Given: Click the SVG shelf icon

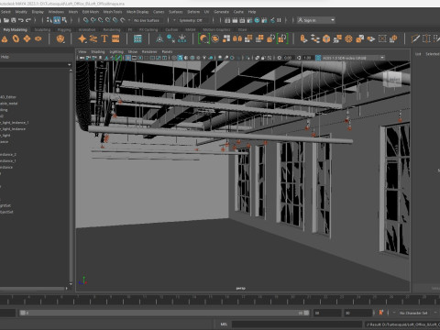Looking at the screenshot, I should pyautogui.click(x=115, y=38).
